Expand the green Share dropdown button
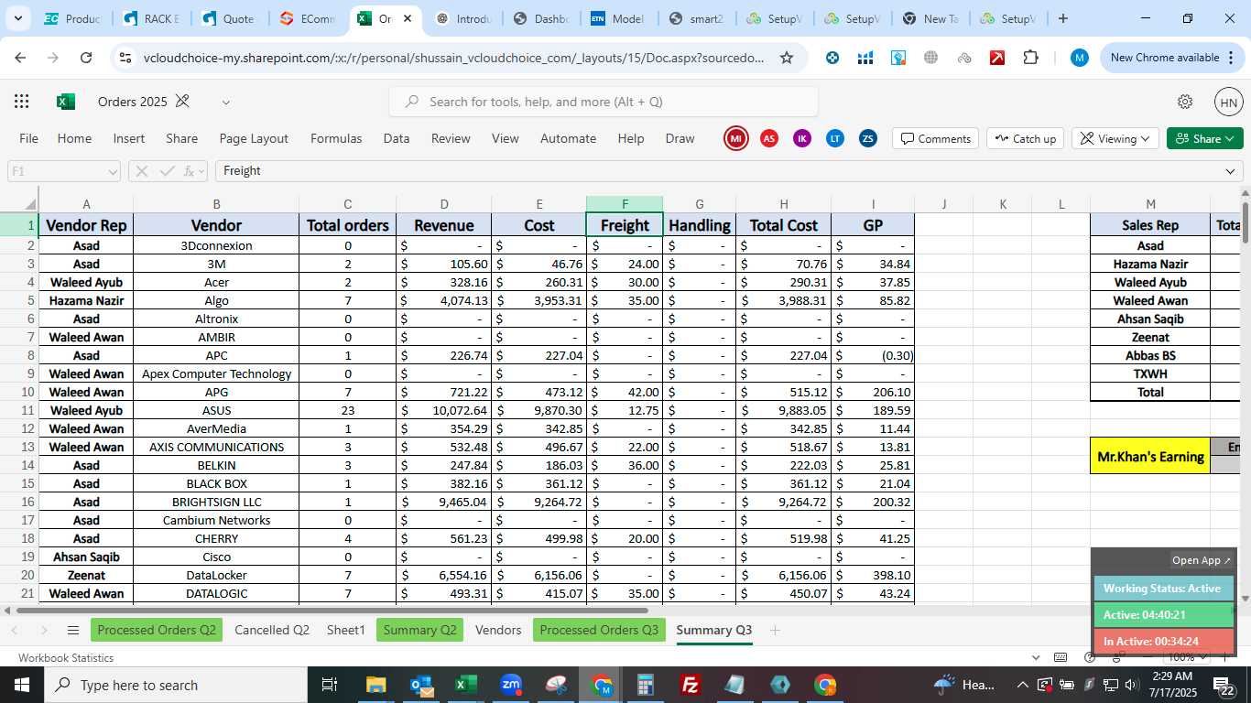1251x703 pixels. 1230,138
